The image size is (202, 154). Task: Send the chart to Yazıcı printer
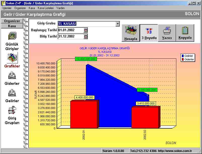(167, 33)
